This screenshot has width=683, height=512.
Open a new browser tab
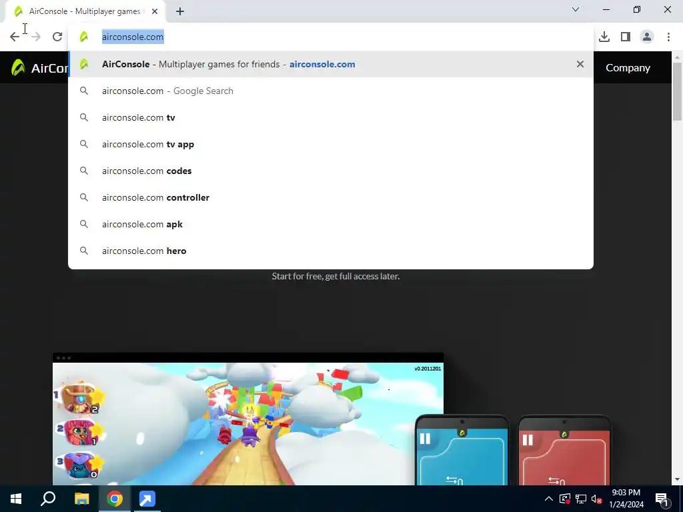pyautogui.click(x=180, y=11)
